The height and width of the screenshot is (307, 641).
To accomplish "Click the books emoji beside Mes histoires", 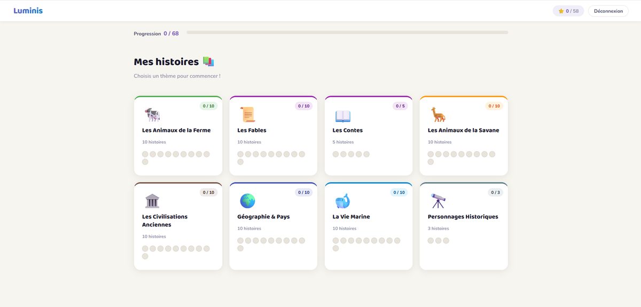I will pos(208,62).
